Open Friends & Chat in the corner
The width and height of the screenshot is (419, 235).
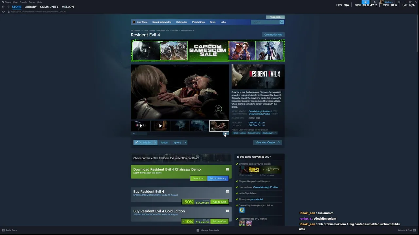click(407, 230)
